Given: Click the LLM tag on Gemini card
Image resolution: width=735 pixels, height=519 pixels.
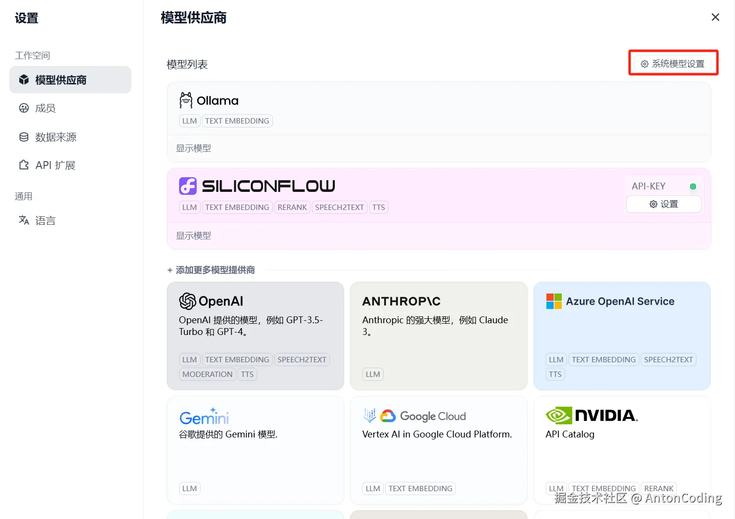Looking at the screenshot, I should coord(189,488).
